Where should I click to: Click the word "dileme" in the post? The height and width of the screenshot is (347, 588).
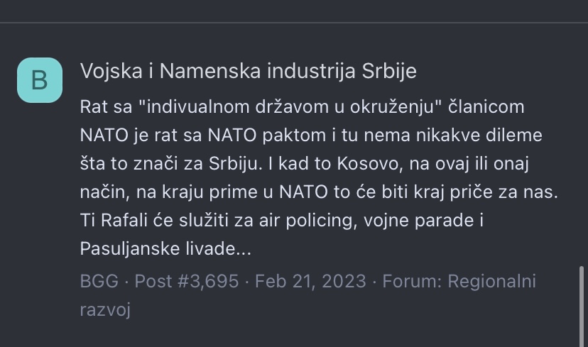click(x=510, y=136)
